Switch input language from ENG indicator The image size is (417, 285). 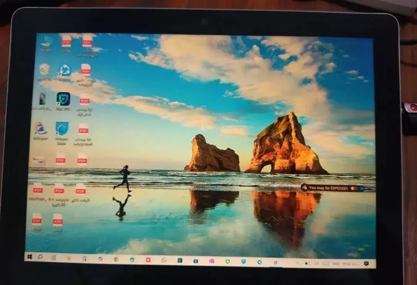click(336, 264)
